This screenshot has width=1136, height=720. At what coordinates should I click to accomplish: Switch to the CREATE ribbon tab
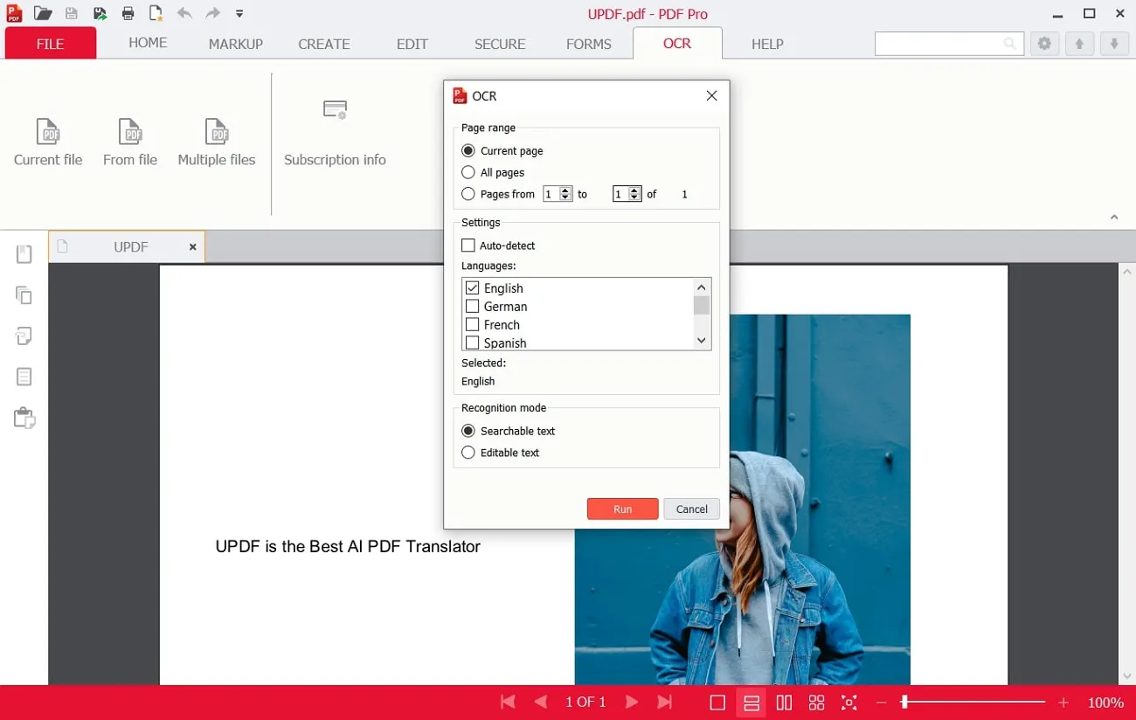(x=324, y=44)
